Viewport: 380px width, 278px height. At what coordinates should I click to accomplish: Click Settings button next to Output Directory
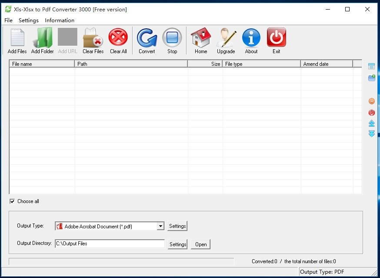point(178,244)
